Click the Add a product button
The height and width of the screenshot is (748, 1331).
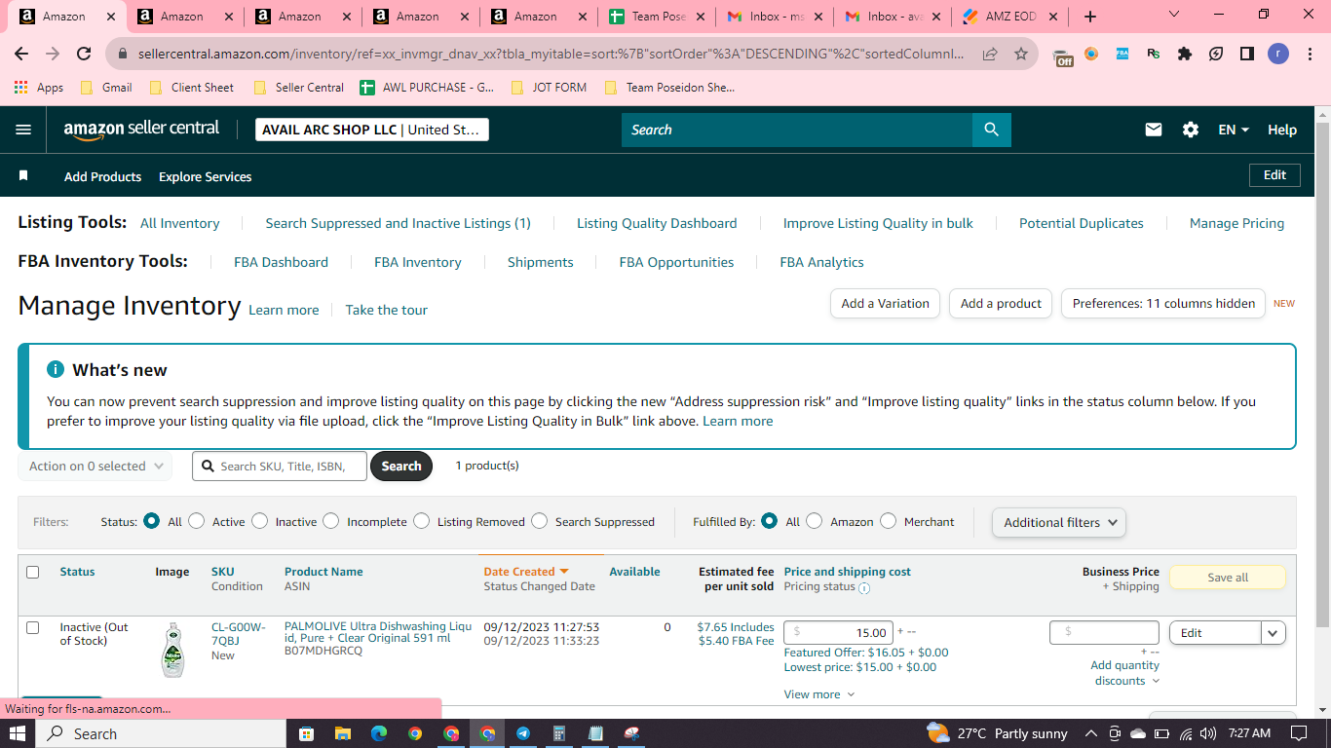click(1002, 304)
